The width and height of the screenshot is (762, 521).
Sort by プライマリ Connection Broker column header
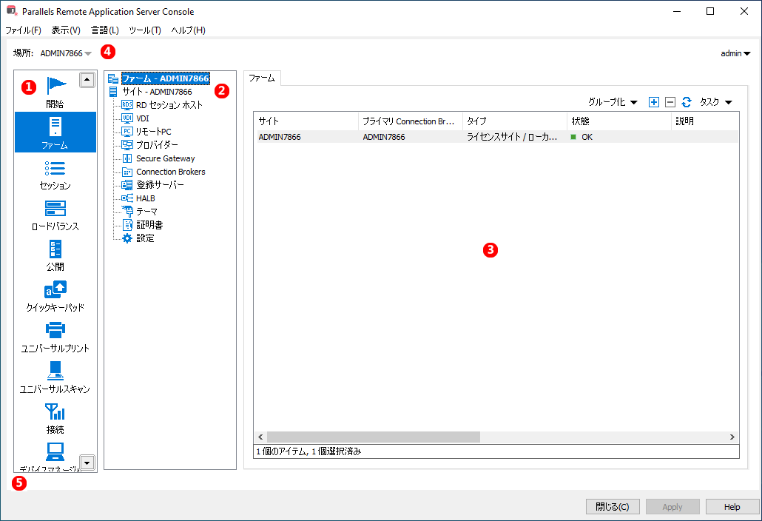click(x=410, y=121)
